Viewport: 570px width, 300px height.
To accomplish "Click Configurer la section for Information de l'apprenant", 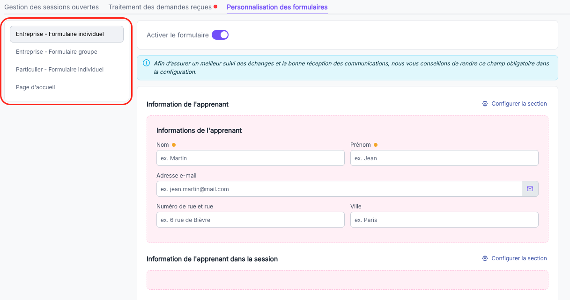I will click(x=519, y=104).
